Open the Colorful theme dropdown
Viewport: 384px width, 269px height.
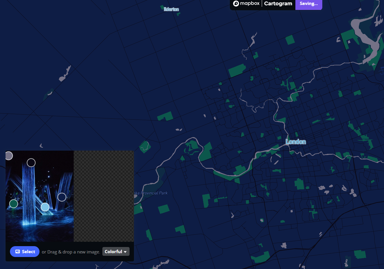point(116,251)
